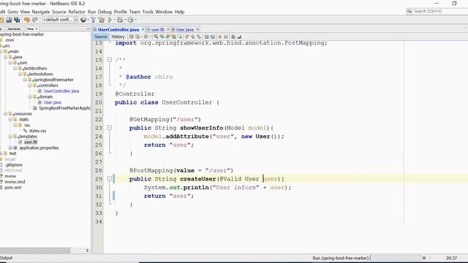Switch to the user.ftl editor tab
This screenshot has height=263, width=468.
(157, 29)
